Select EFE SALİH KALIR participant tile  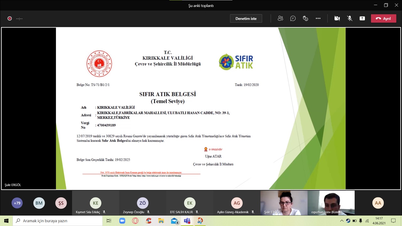190,203
